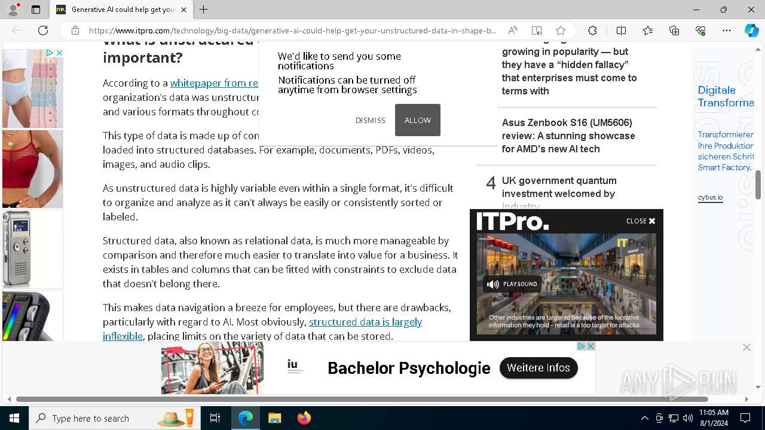Show hidden system tray icons
The width and height of the screenshot is (765, 430).
644,418
